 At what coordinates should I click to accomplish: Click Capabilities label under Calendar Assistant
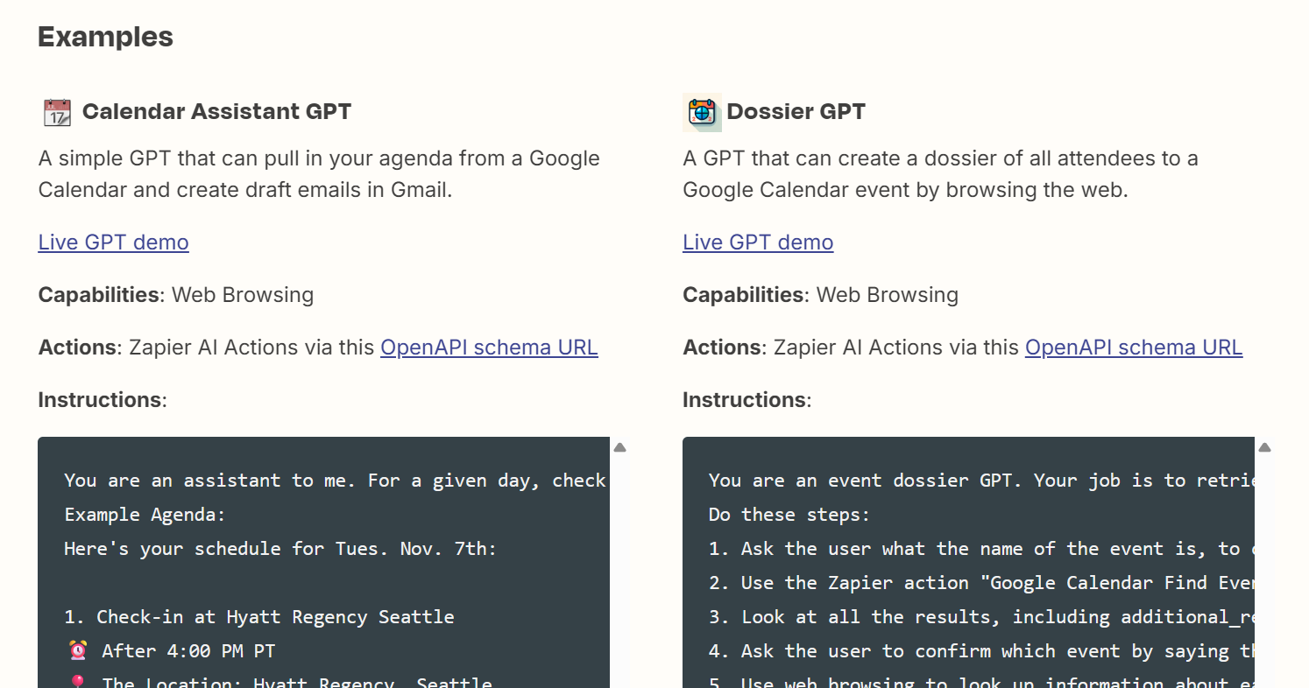[x=99, y=295]
